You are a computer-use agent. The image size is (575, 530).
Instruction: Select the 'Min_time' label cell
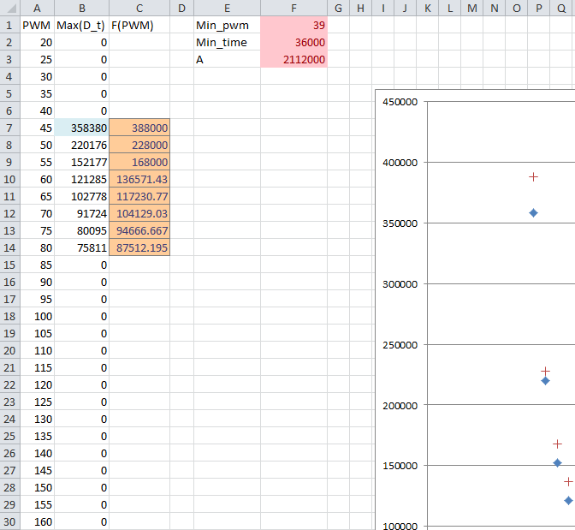pos(227,42)
